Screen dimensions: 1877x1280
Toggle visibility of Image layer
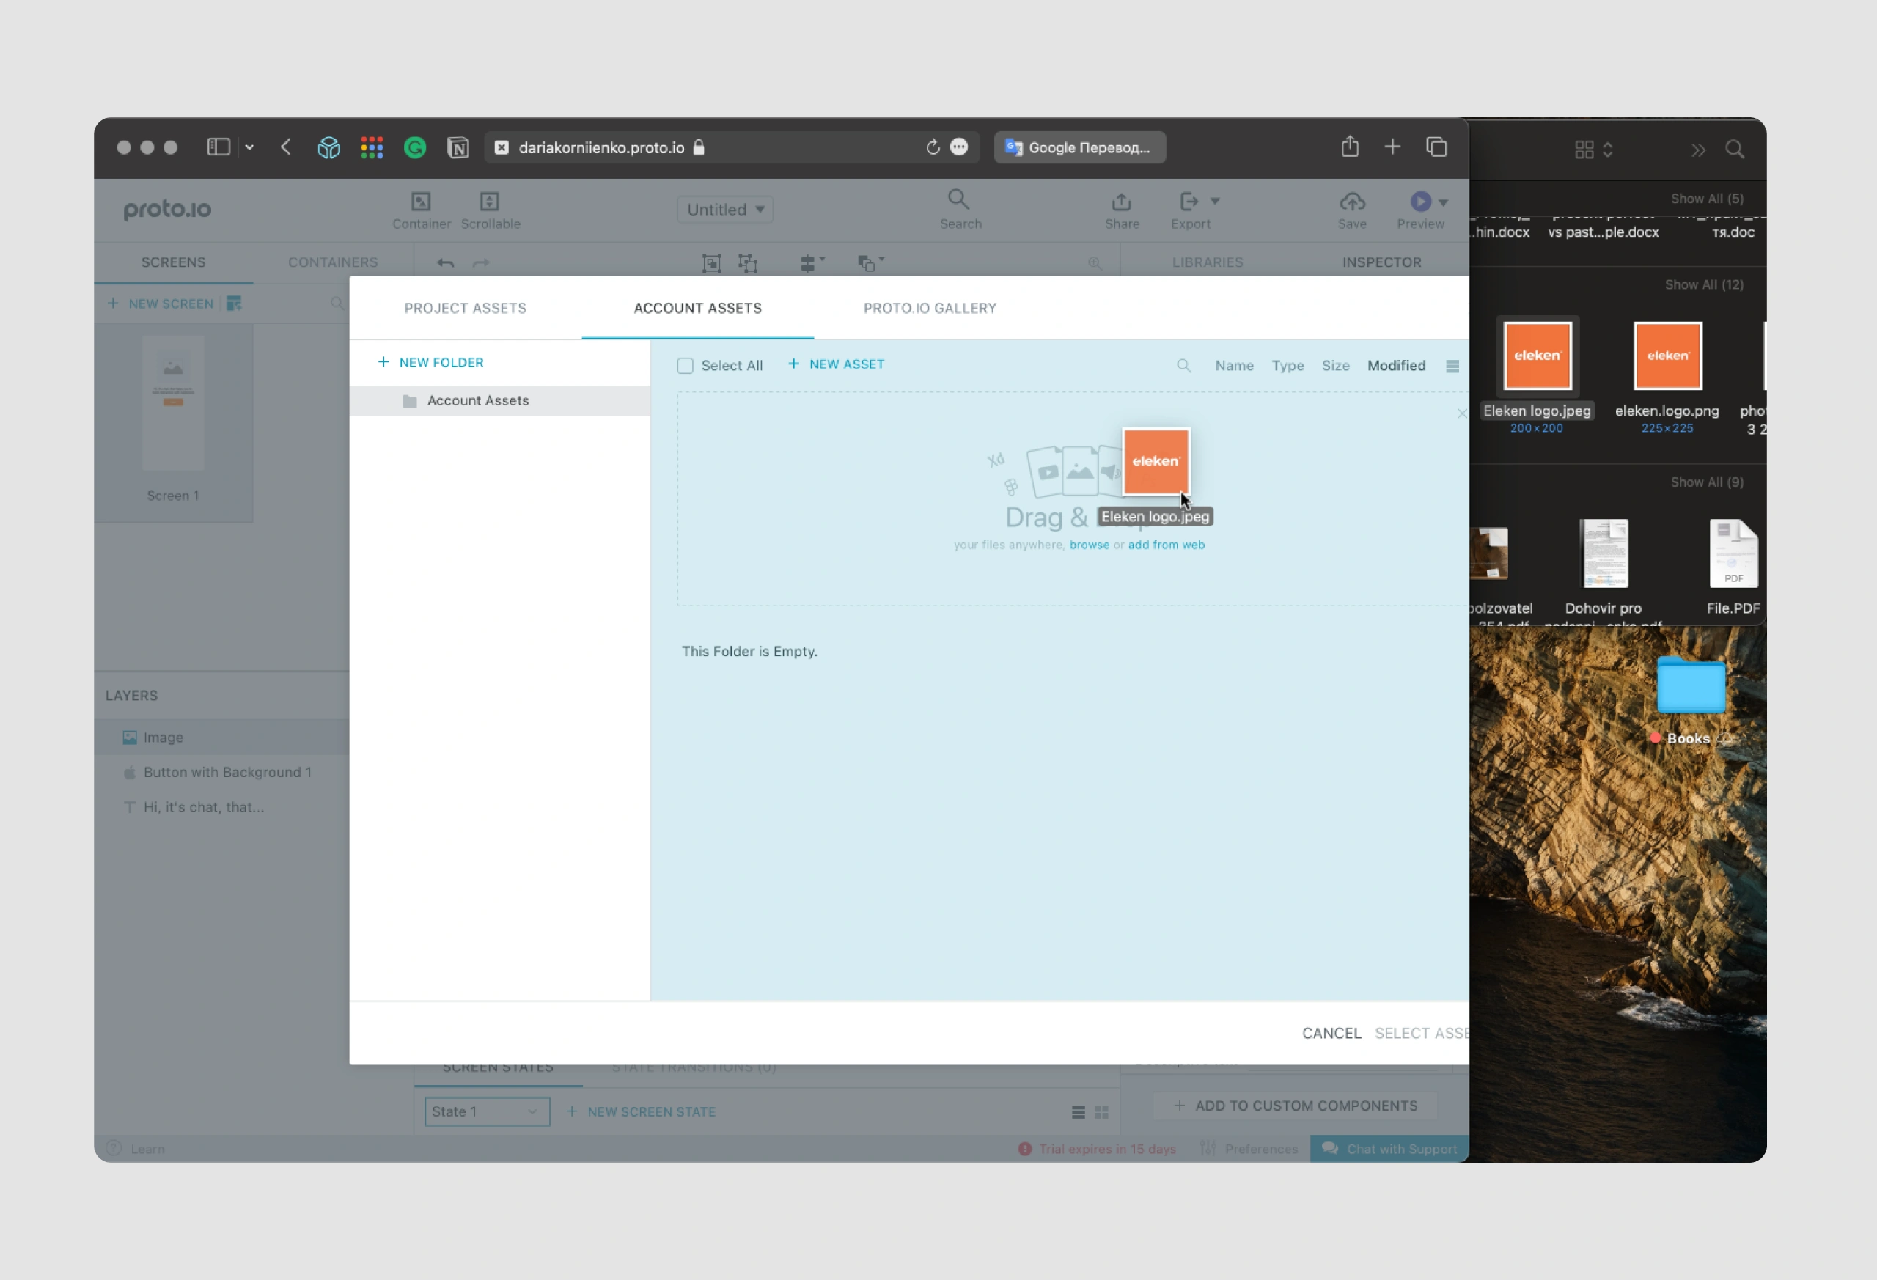[328, 737]
